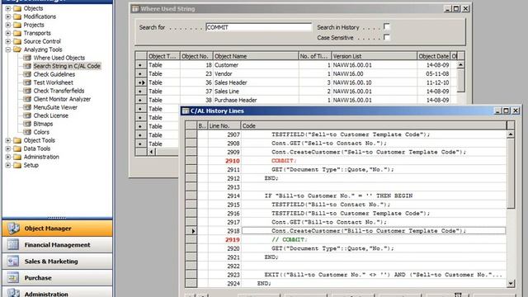Collapse the Analyzing Tools folder node
Image resolution: width=528 pixels, height=297 pixels.
8,49
